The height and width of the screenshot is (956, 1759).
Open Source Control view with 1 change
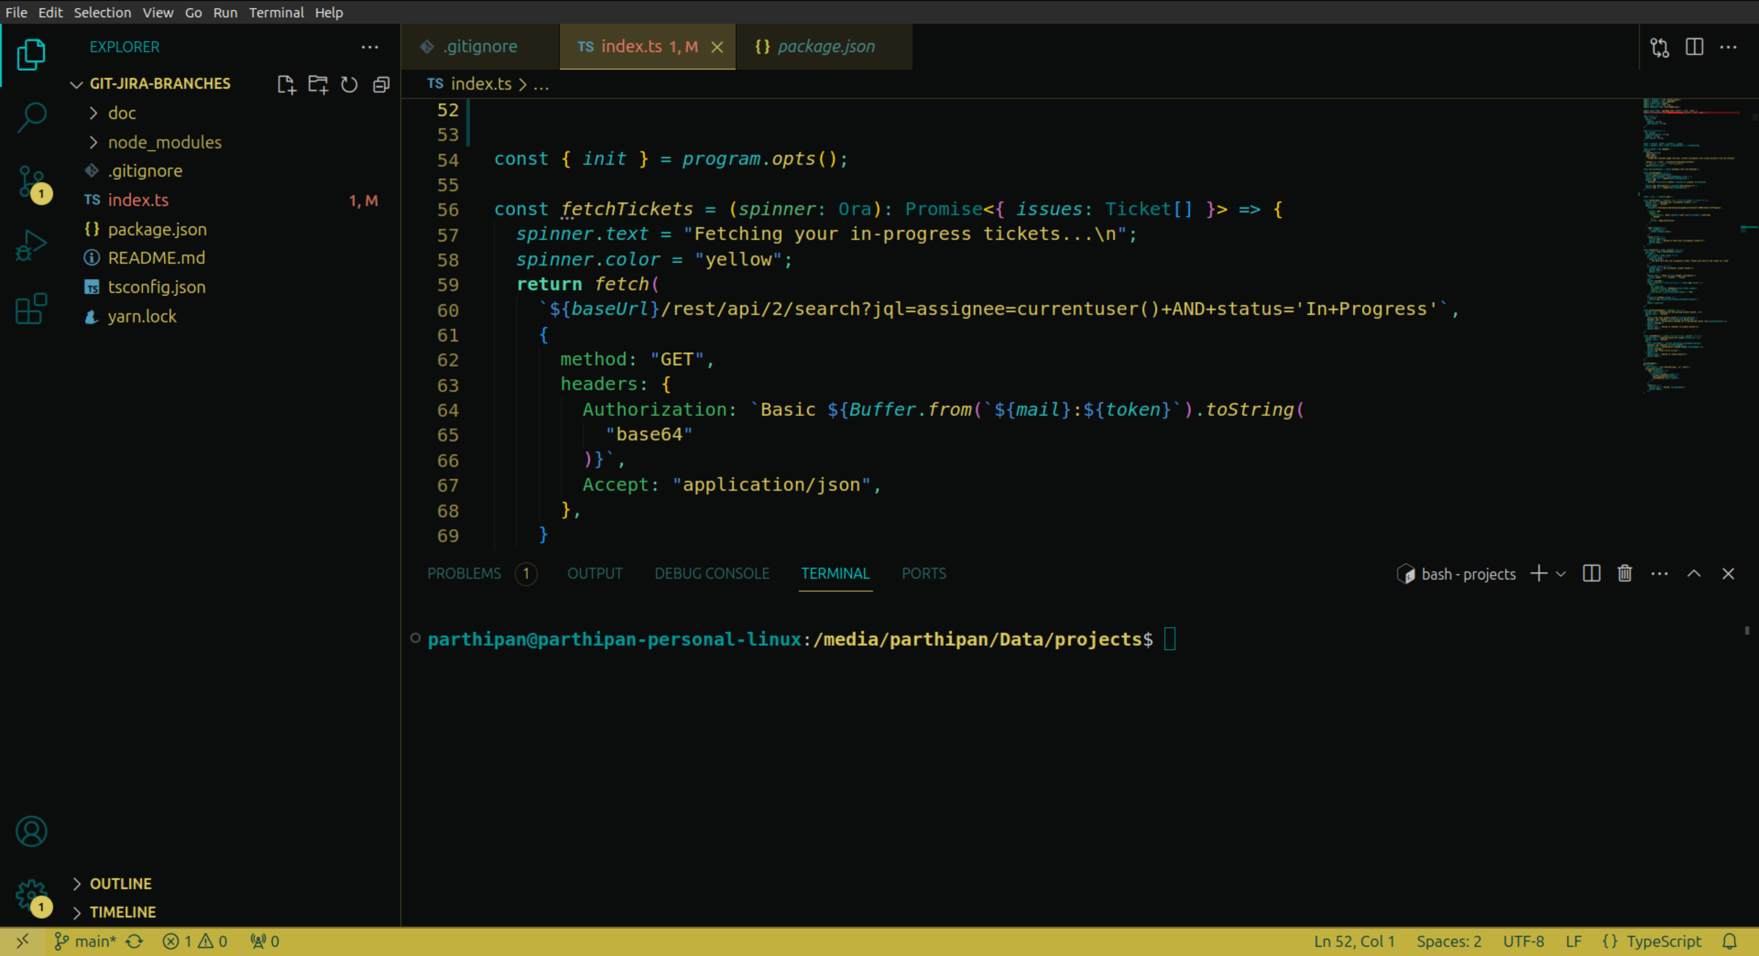[x=32, y=183]
